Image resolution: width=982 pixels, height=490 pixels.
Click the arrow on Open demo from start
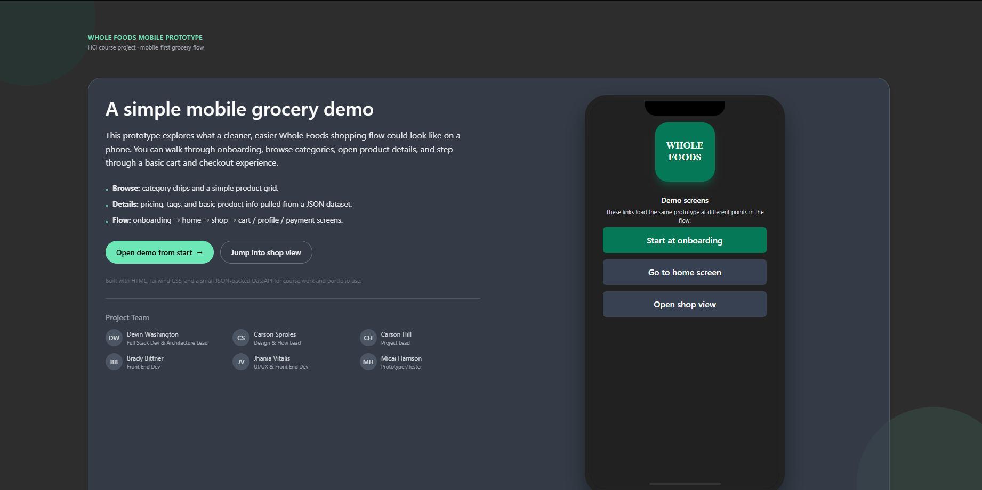click(199, 252)
